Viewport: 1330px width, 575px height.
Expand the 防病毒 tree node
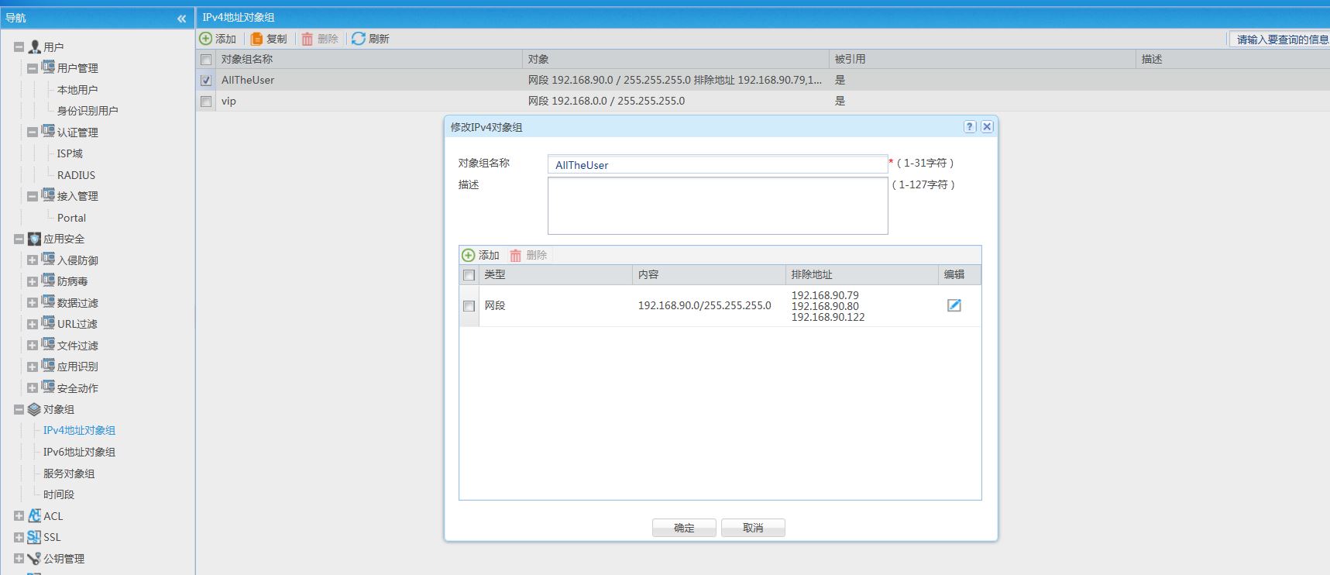[33, 281]
